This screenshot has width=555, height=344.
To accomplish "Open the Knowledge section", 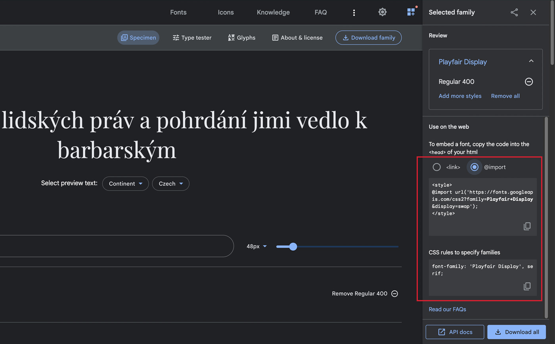I will [x=273, y=12].
